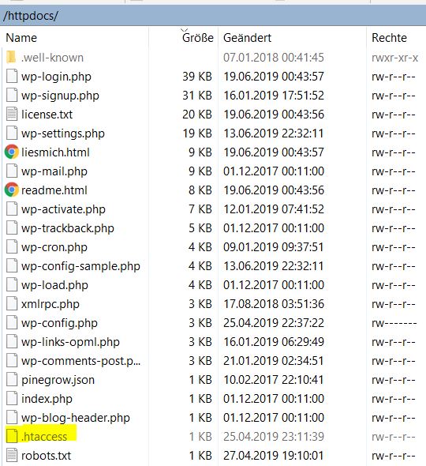Sort files by the Größe column header
The height and width of the screenshot is (466, 426).
(198, 38)
